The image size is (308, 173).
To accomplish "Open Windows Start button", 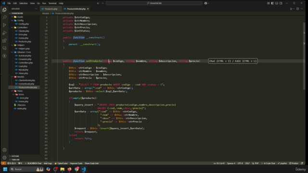I will (x=5, y=169).
